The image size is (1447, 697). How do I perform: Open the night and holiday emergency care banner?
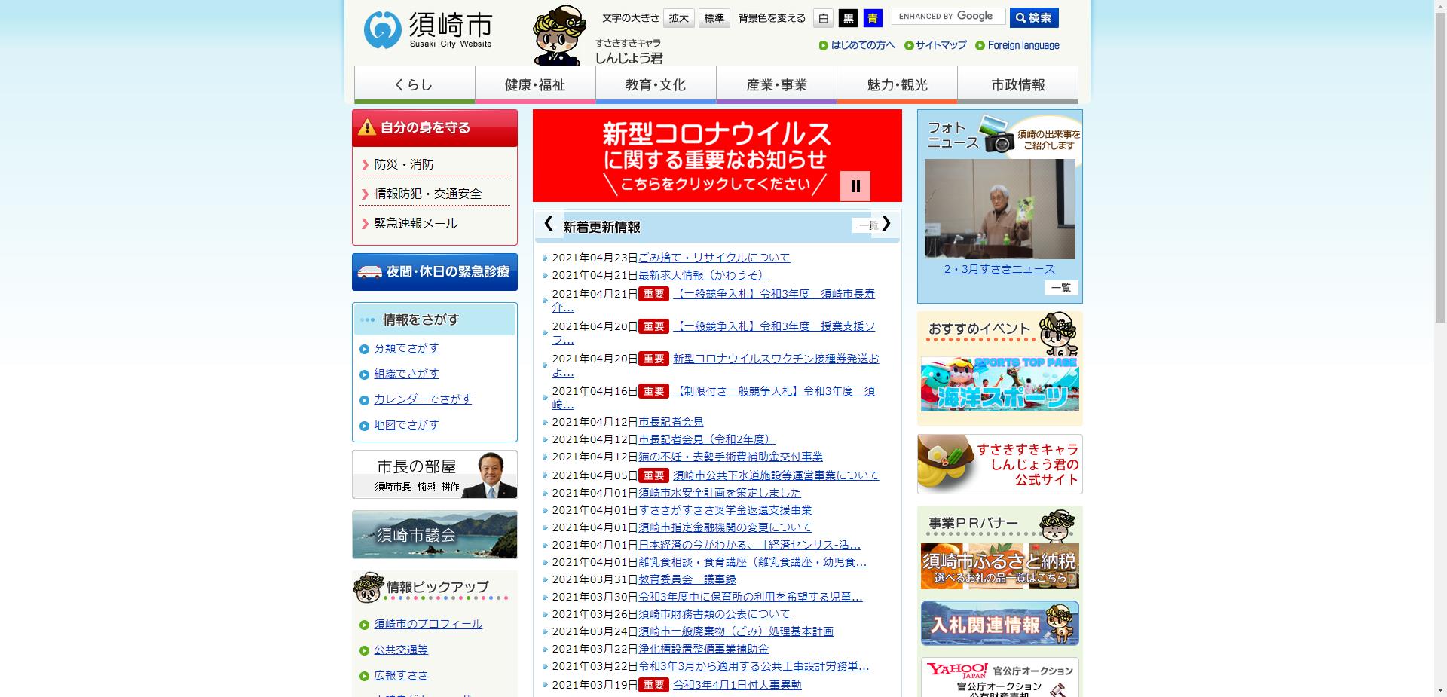pos(435,272)
